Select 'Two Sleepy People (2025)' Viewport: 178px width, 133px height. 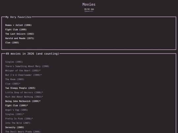(20, 88)
